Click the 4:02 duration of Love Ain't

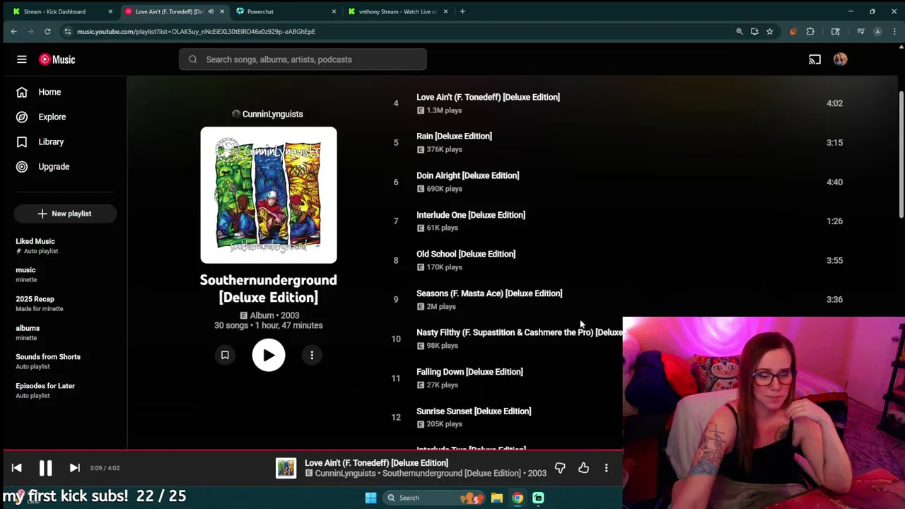click(x=834, y=103)
